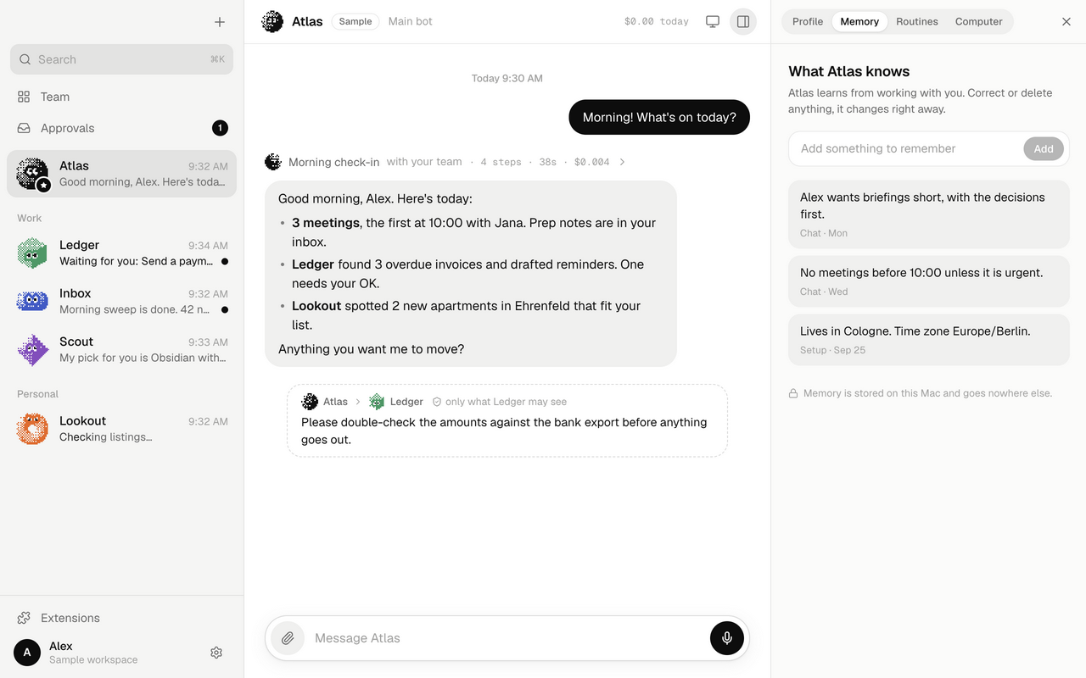Click the Extensions puzzle-piece icon
Image resolution: width=1086 pixels, height=678 pixels.
(24, 618)
